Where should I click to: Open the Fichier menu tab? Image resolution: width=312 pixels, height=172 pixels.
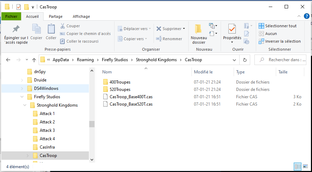(11, 16)
